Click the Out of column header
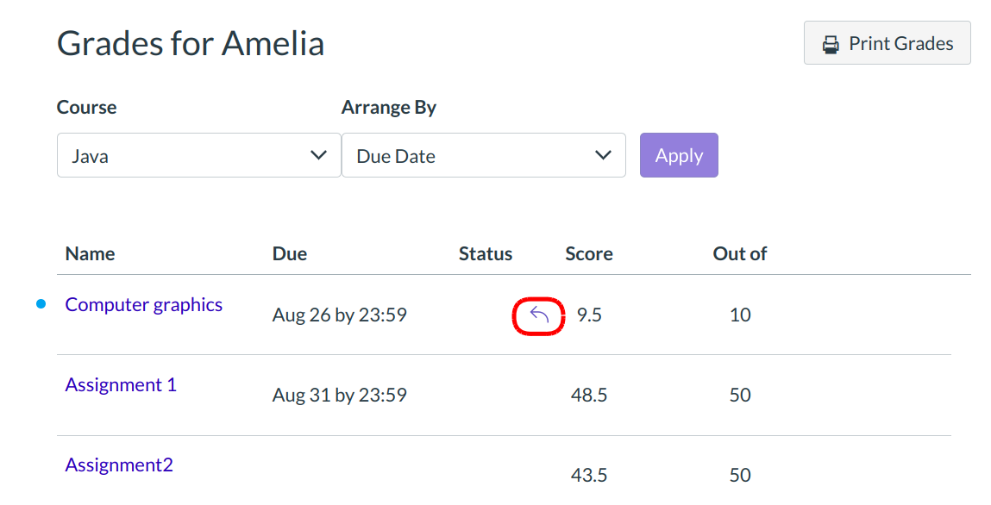Viewport: 991px width, 505px height. (740, 254)
